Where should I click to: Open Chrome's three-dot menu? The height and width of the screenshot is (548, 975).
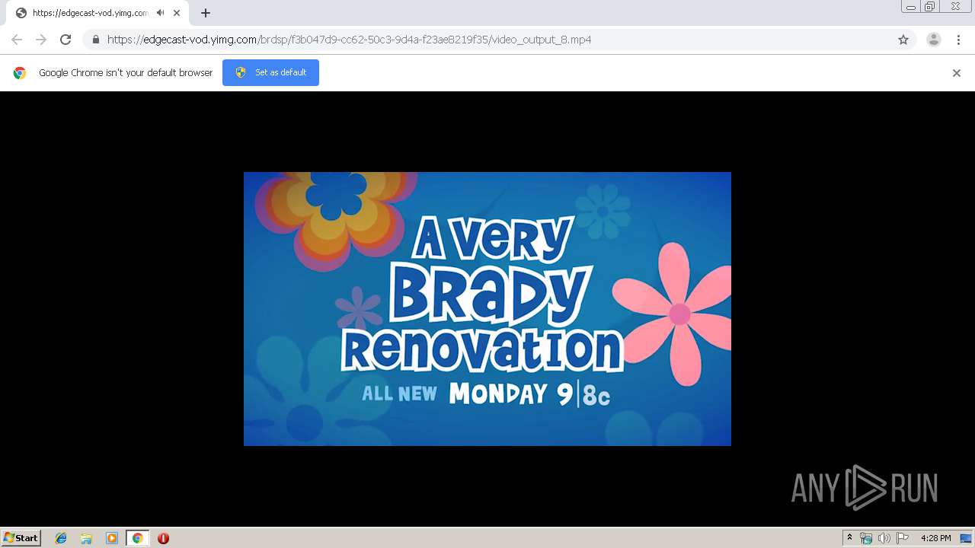tap(958, 40)
